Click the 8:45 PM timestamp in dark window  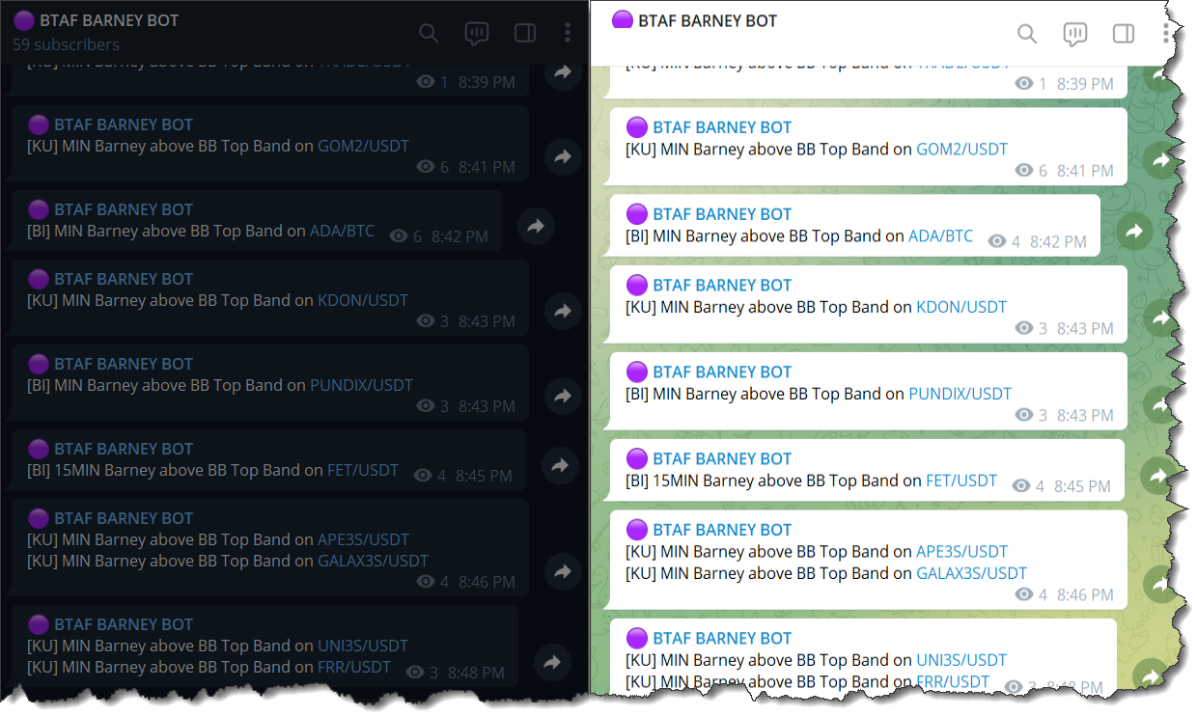click(x=485, y=476)
